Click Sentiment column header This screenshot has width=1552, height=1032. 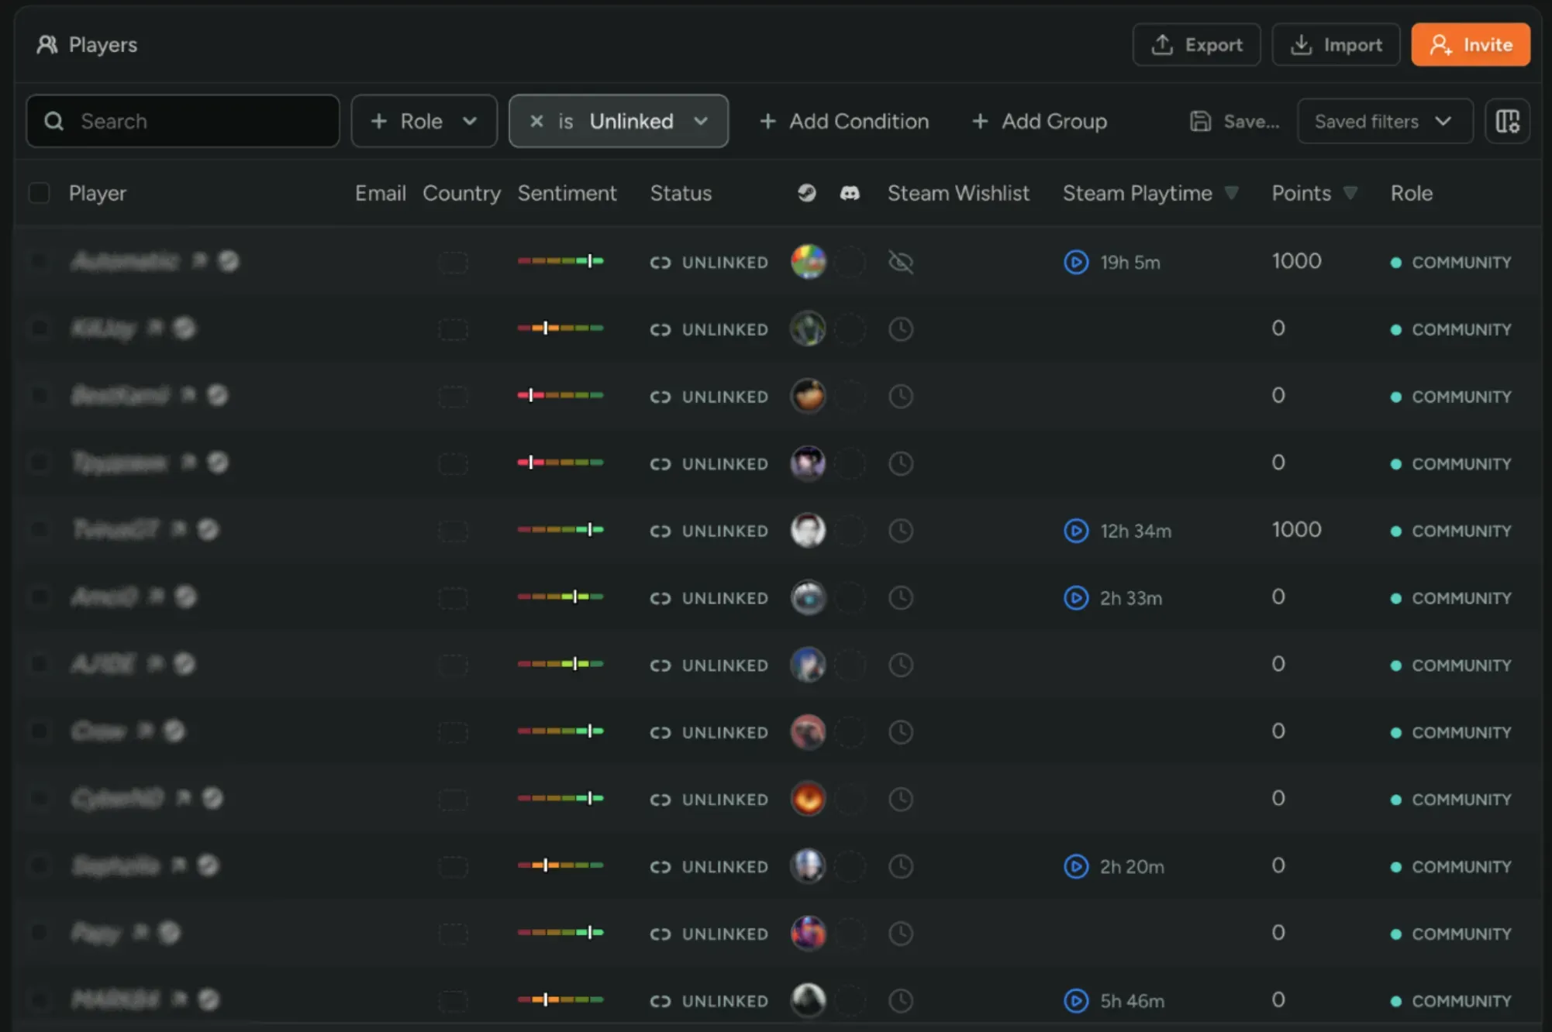pos(567,193)
